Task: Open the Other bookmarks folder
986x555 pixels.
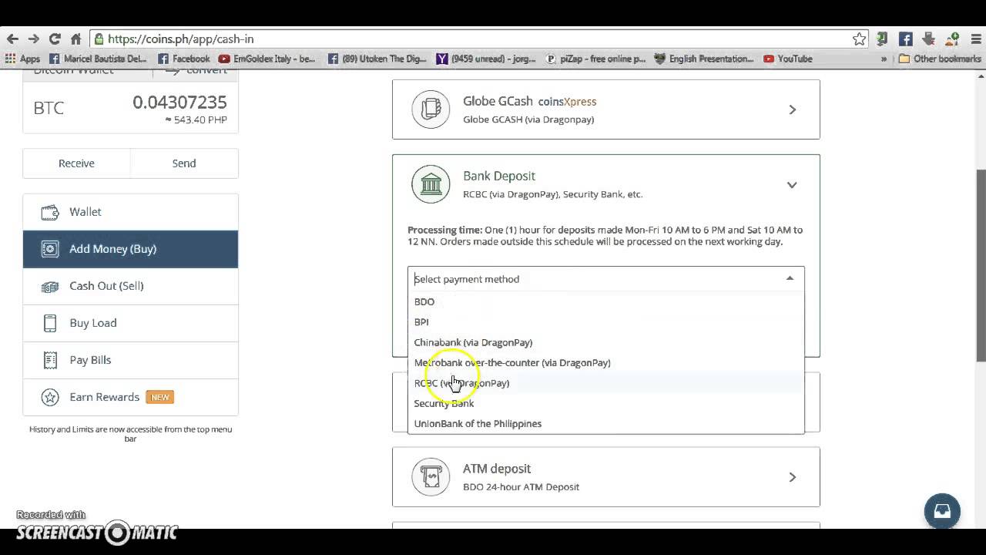Action: [940, 59]
